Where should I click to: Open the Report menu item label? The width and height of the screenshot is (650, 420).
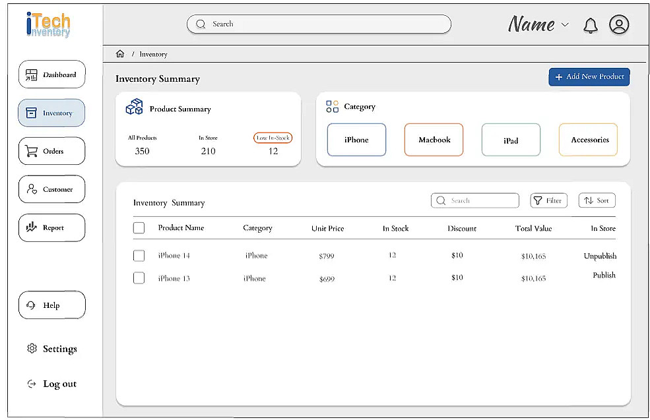[53, 227]
